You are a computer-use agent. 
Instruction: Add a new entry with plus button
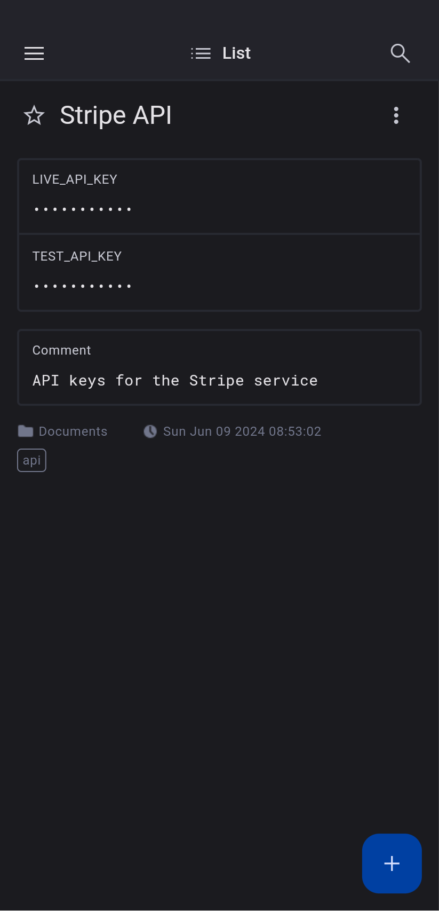[392, 863]
